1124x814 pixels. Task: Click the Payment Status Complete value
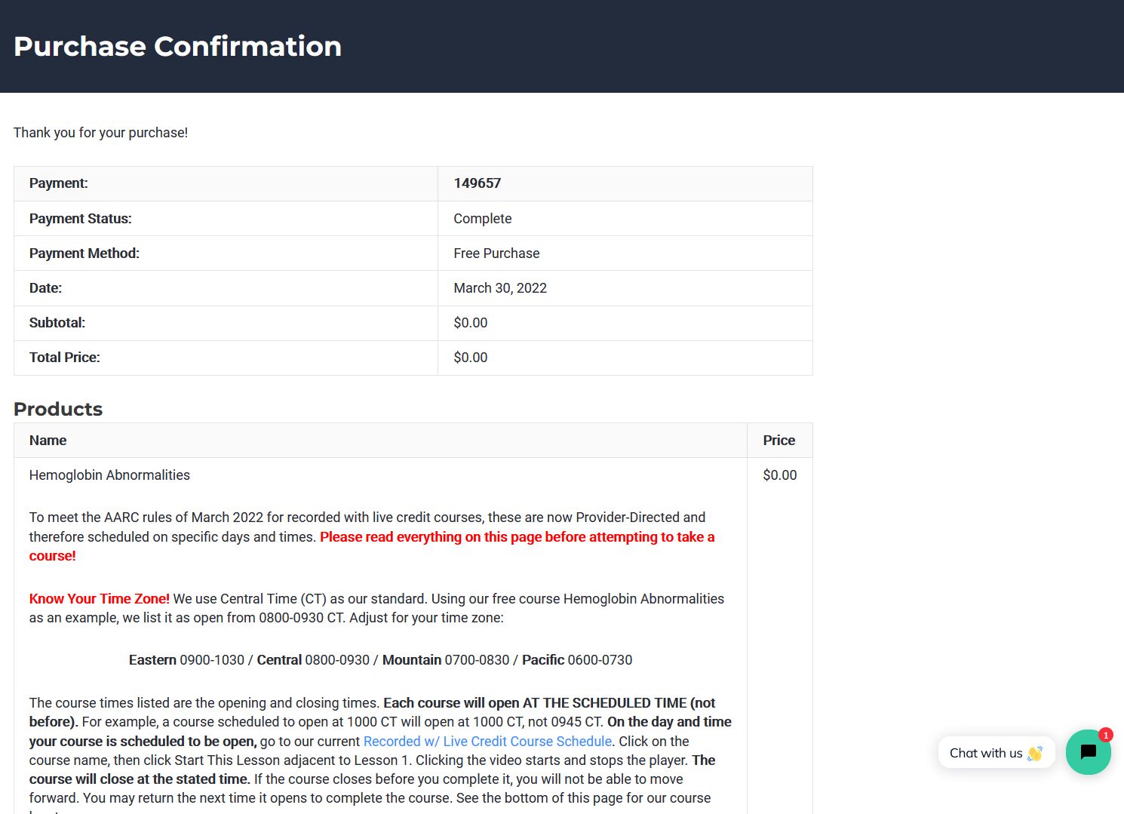click(482, 218)
